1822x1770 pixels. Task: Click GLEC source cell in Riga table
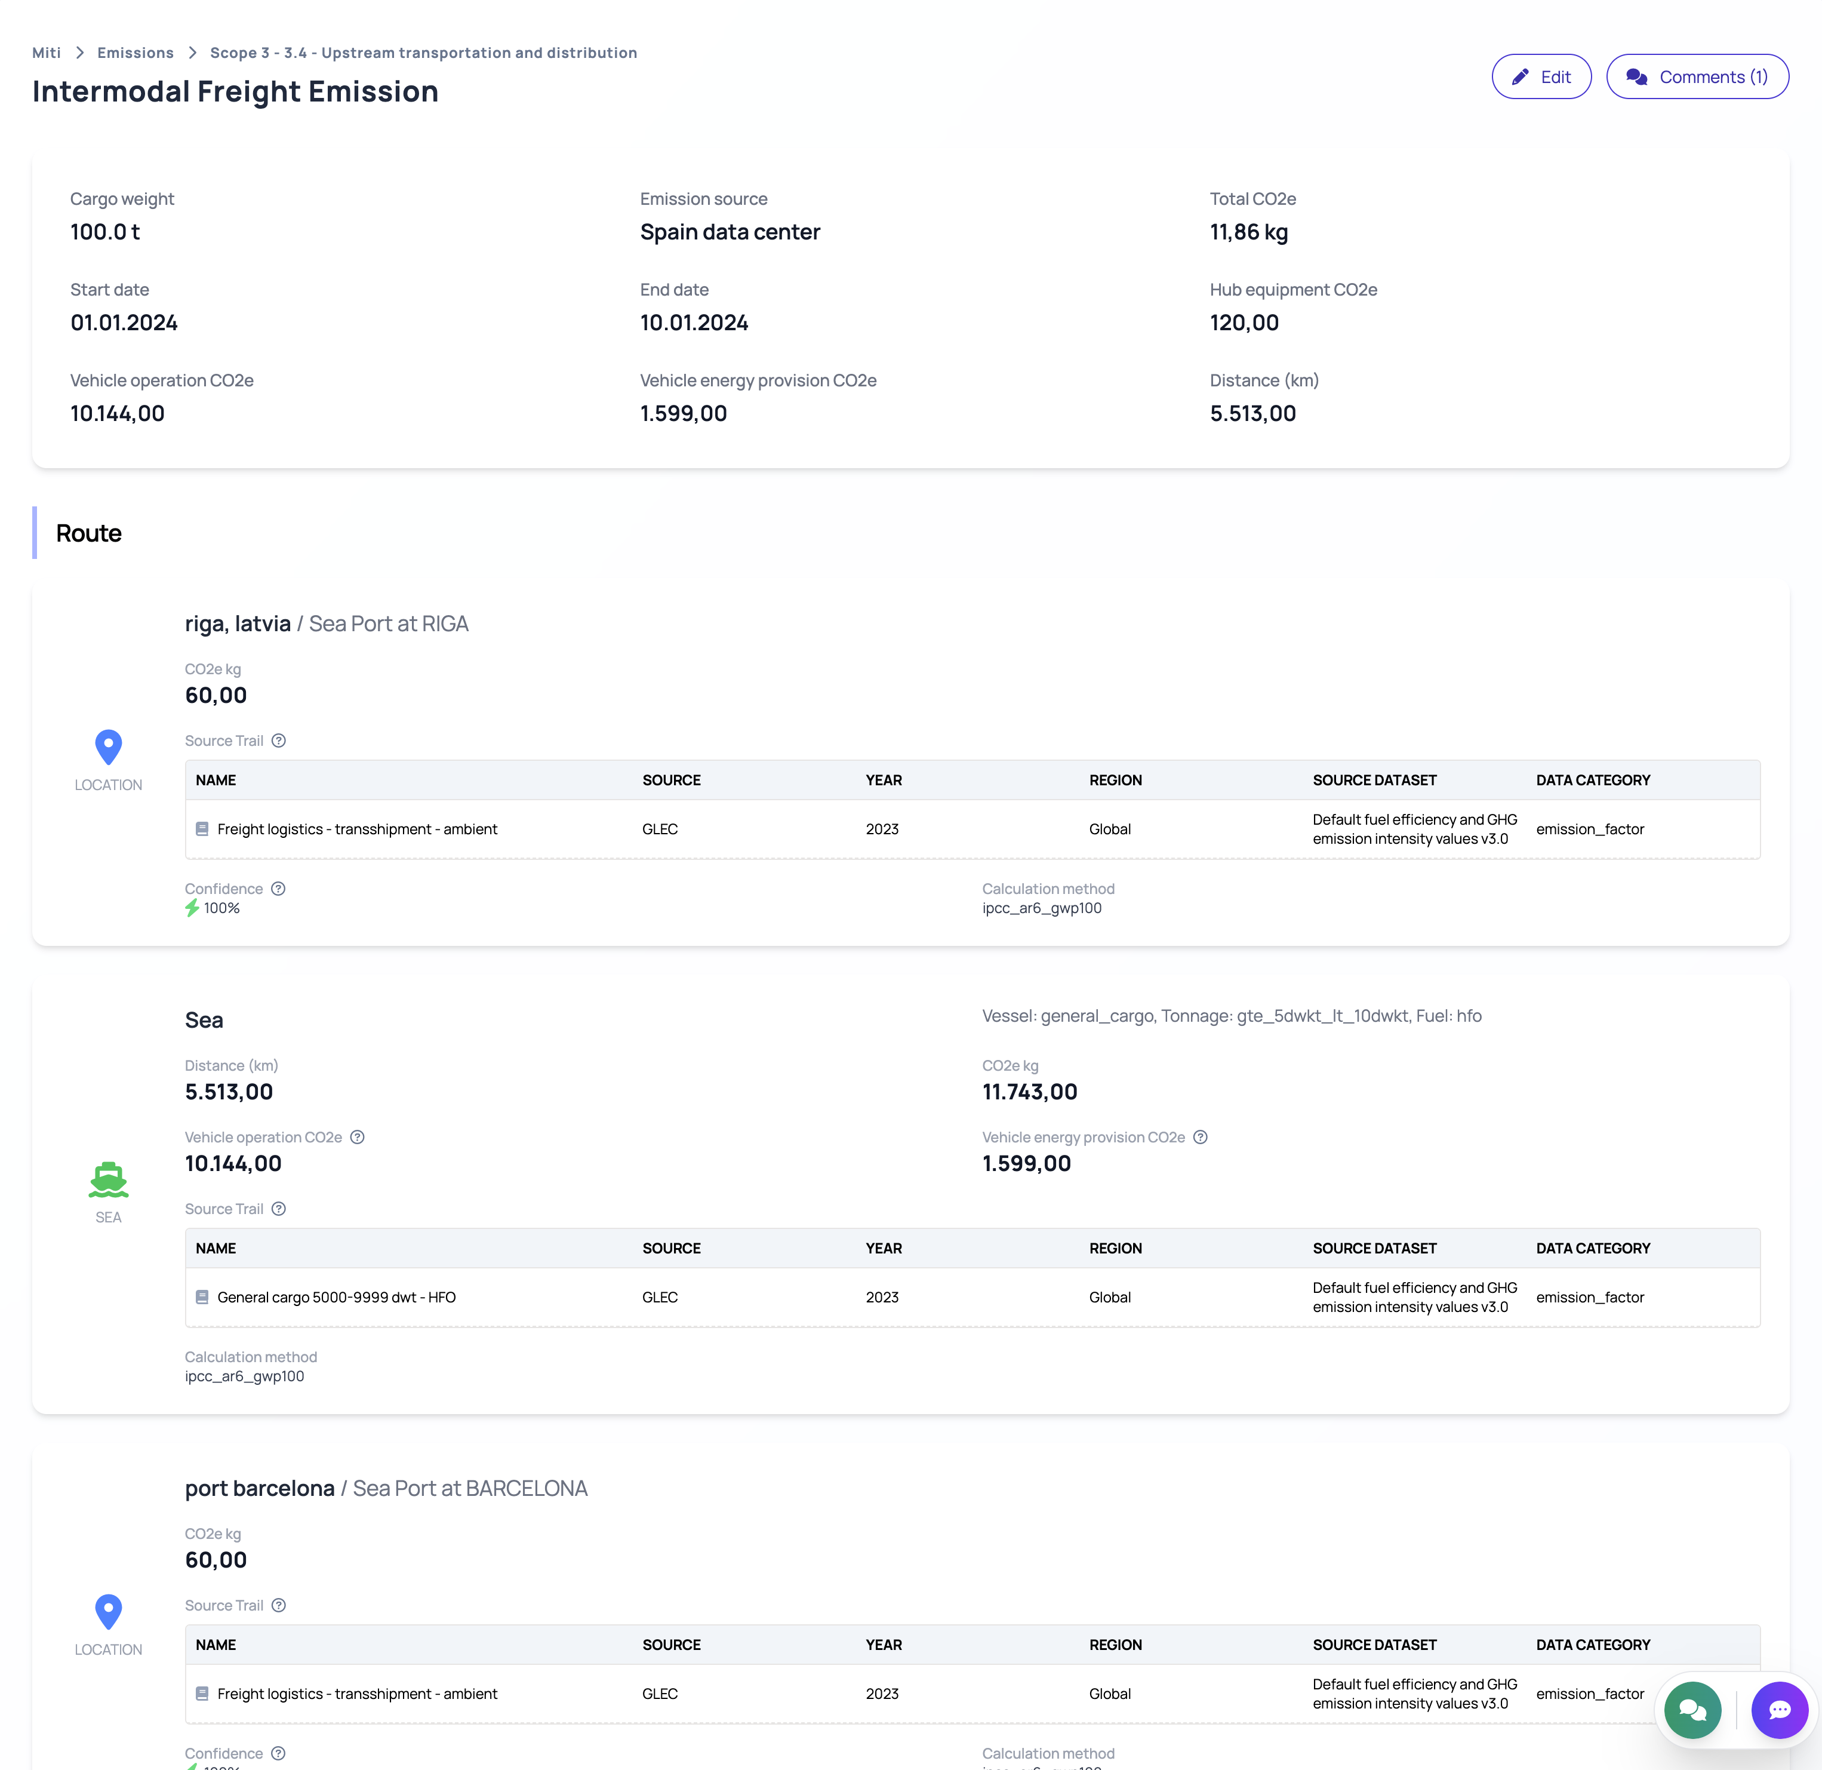pos(659,829)
